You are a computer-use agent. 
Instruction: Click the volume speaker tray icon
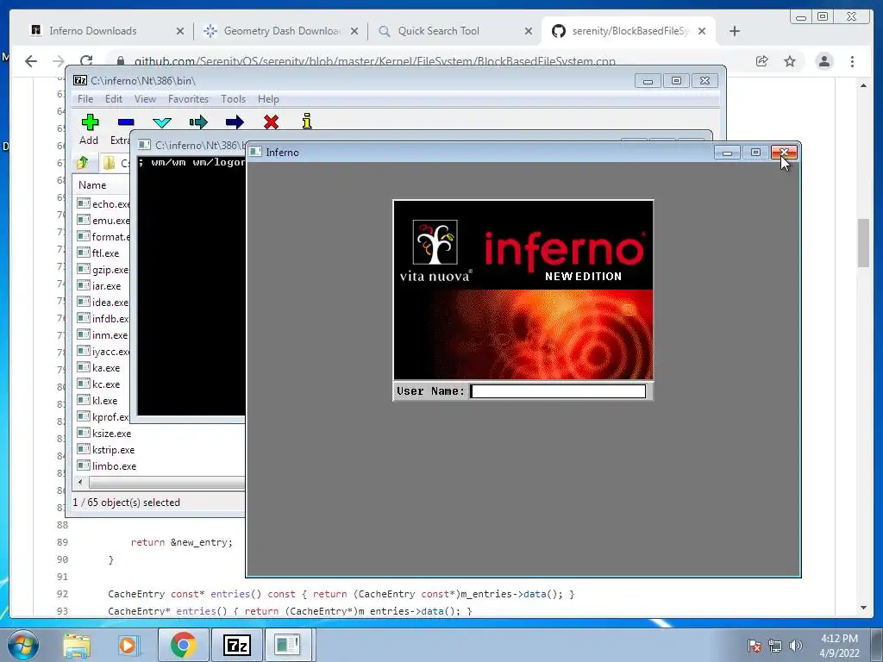(795, 646)
